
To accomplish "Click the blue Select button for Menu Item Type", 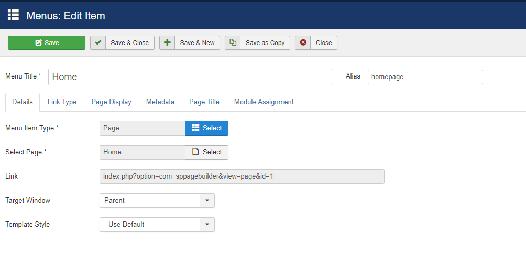I will [x=206, y=128].
